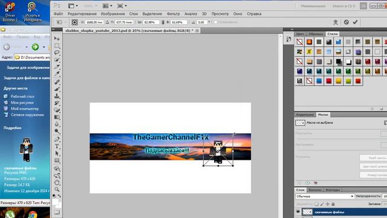Select the Horizontal Type tool
Viewport: 387px width, 218px height.
pyautogui.click(x=57, y=147)
